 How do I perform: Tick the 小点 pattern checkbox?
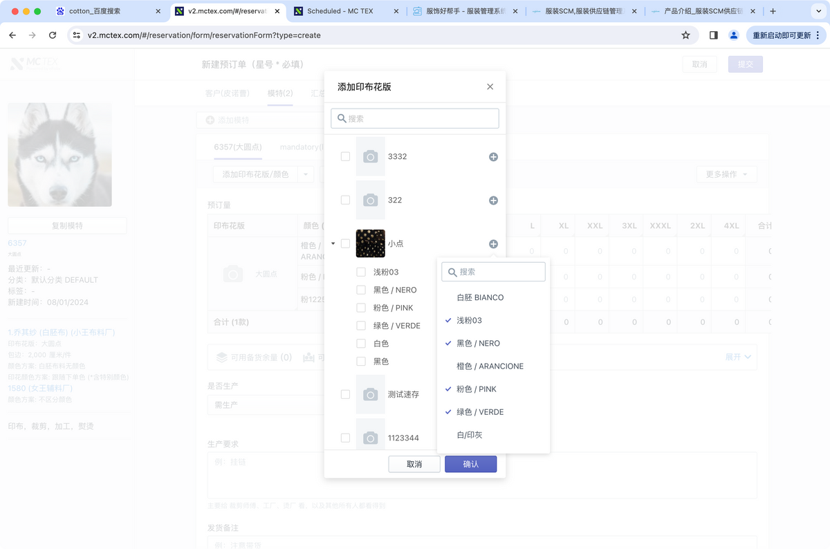345,243
